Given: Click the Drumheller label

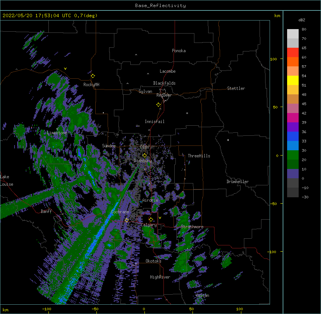Looking at the screenshot, I should [x=238, y=182].
